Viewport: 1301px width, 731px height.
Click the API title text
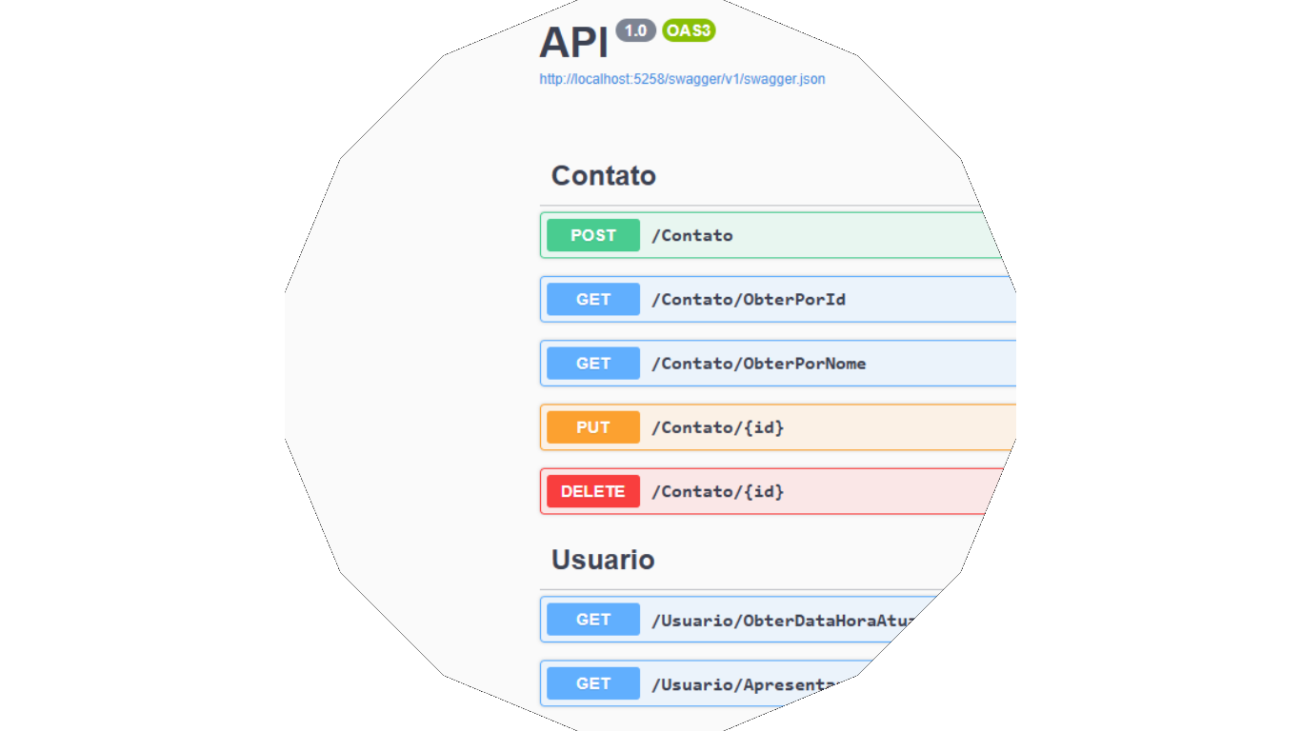click(573, 43)
